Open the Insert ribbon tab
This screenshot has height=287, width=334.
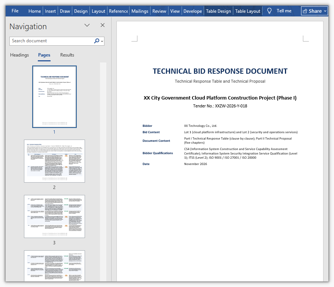(50, 11)
